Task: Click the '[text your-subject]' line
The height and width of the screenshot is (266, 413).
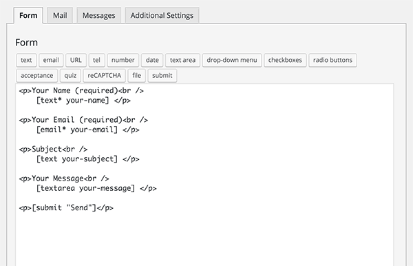Action: tap(87, 159)
